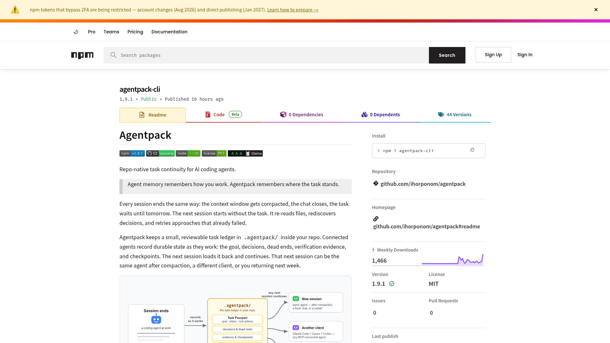Click the Public label under package name
Viewport: 610px width, 343px height.
[x=149, y=99]
